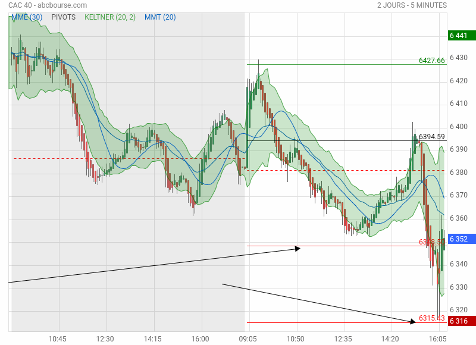Click the 10:45 time axis label
476x345 pixels.
click(x=57, y=338)
